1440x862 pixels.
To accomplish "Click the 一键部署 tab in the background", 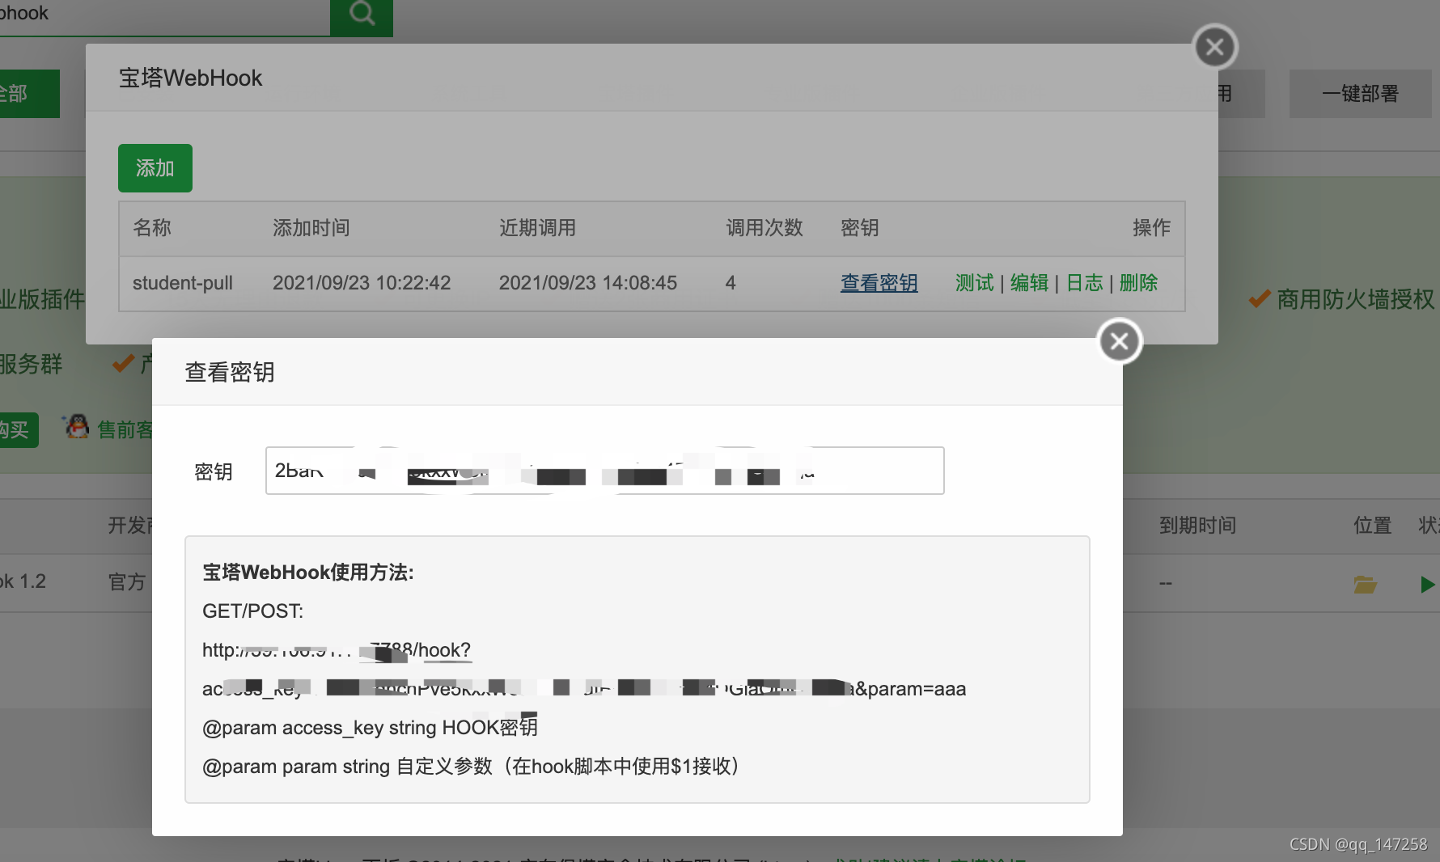I will [x=1361, y=94].
